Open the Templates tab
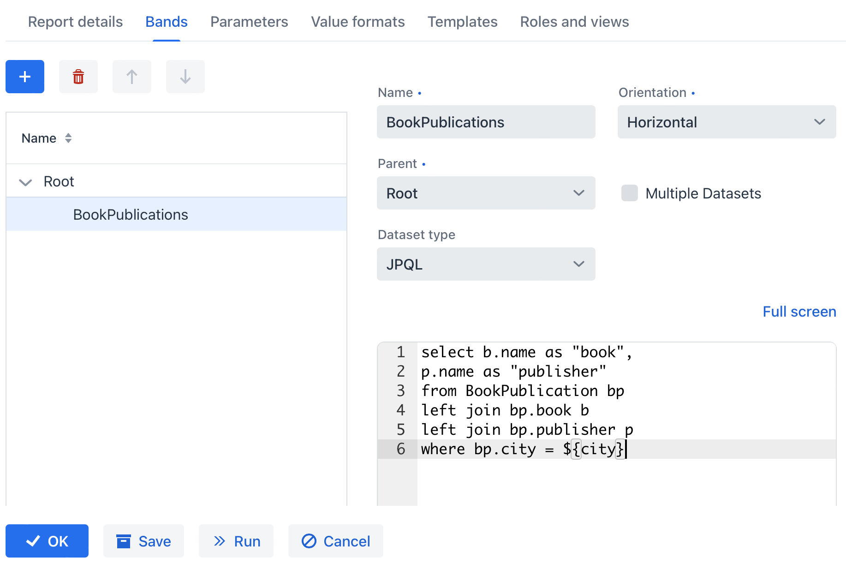 click(463, 22)
